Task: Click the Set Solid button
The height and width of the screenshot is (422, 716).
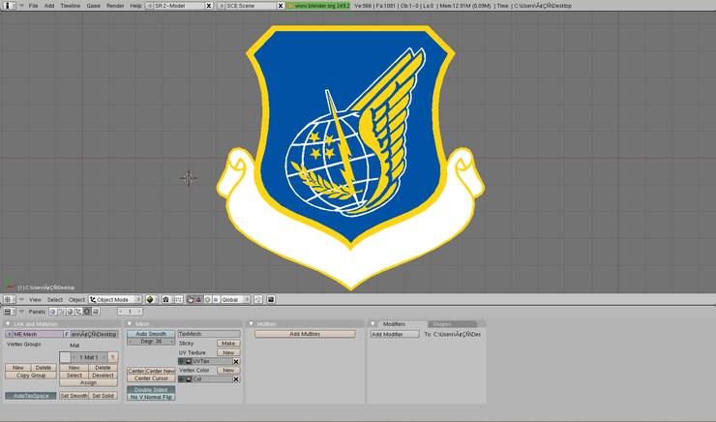Action: 104,396
